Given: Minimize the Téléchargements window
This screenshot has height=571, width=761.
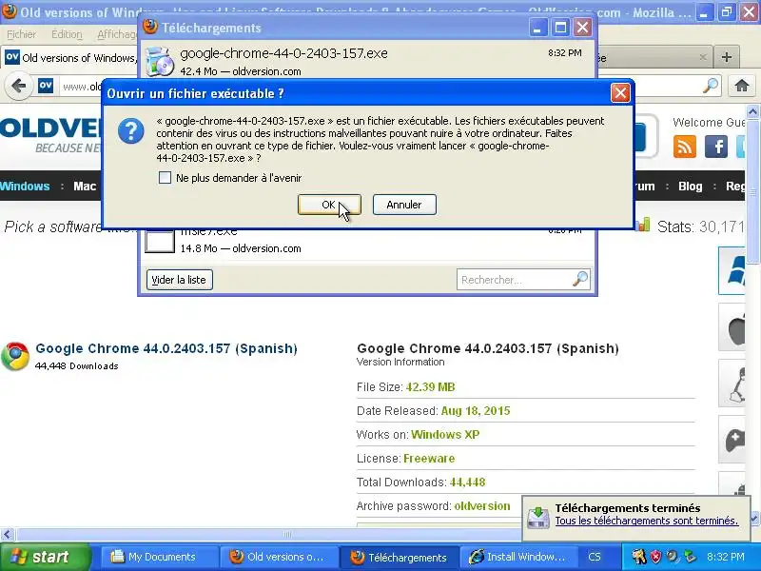Looking at the screenshot, I should point(537,28).
